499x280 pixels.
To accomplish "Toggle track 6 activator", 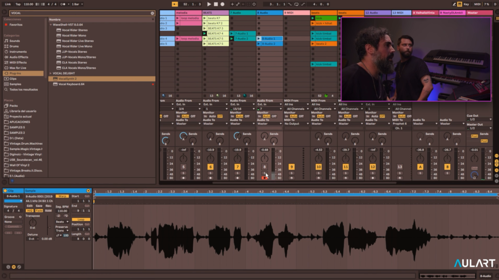I will pos(211,167).
